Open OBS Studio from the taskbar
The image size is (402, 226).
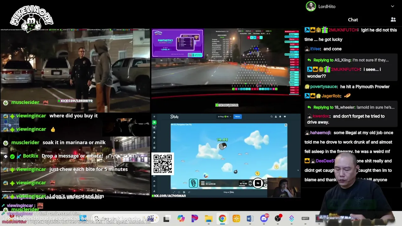click(278, 218)
